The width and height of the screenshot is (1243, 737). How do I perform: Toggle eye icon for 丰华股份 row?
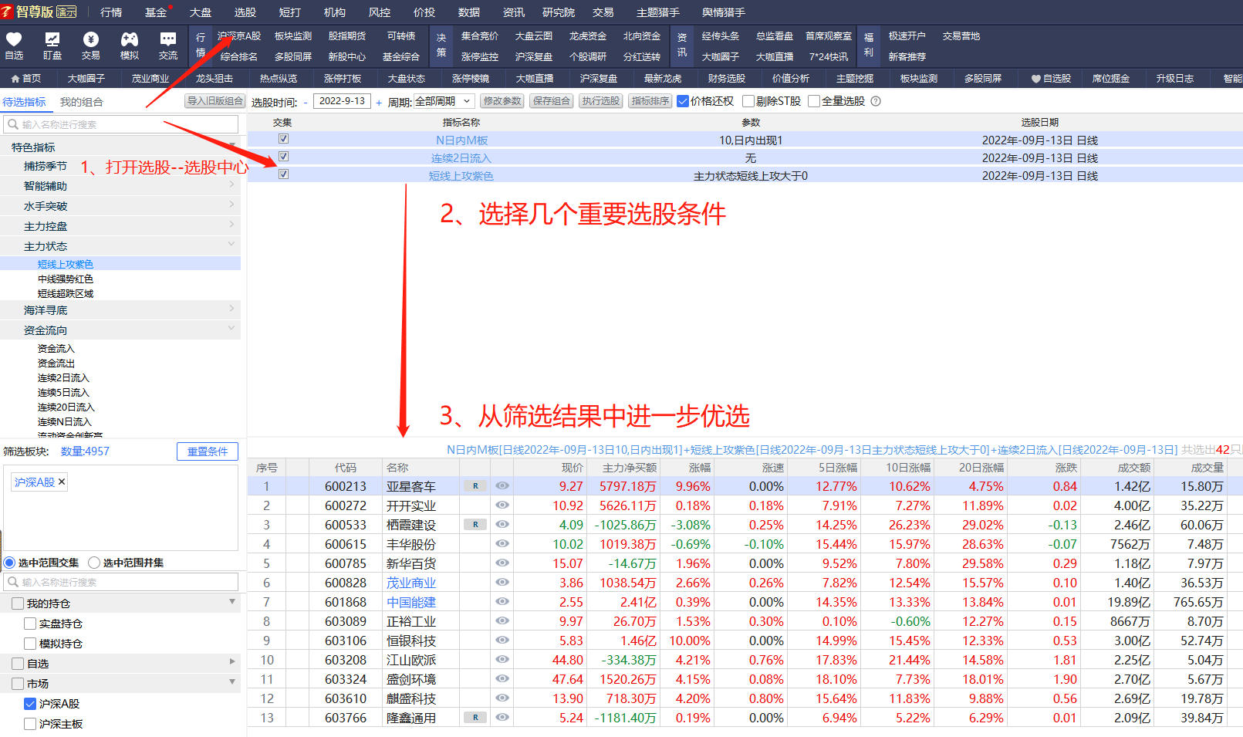[502, 544]
